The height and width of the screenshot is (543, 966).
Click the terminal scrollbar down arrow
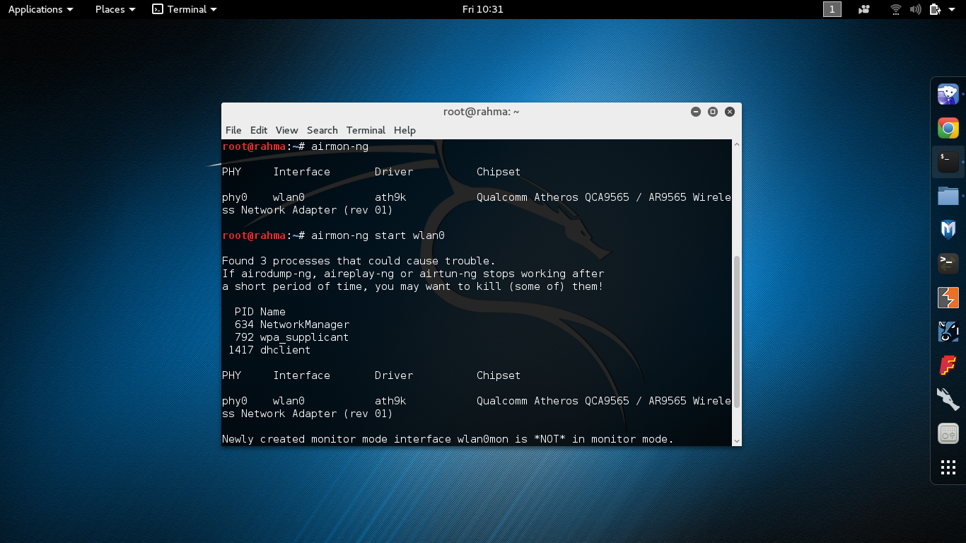pos(736,440)
